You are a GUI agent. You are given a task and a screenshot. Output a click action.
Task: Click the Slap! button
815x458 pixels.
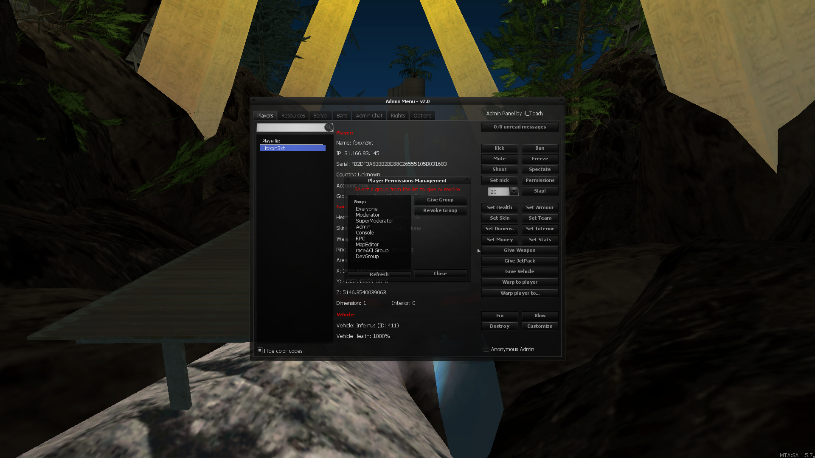[540, 191]
